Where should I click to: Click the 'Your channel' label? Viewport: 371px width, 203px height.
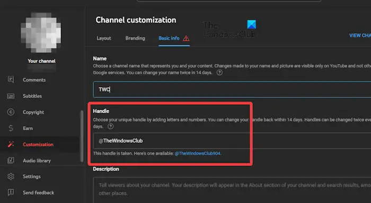(x=42, y=61)
